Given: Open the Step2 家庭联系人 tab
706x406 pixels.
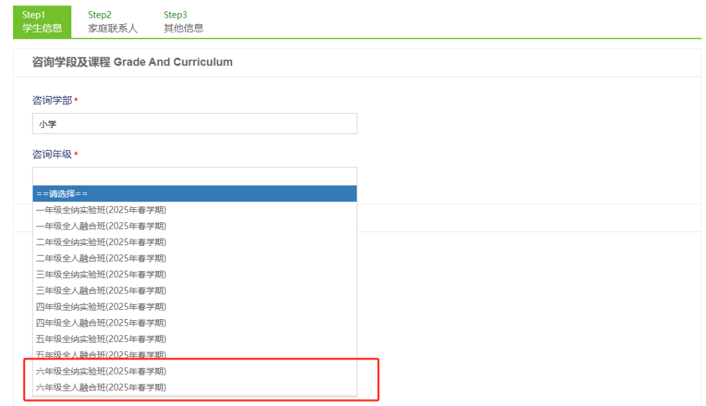Looking at the screenshot, I should (x=112, y=22).
